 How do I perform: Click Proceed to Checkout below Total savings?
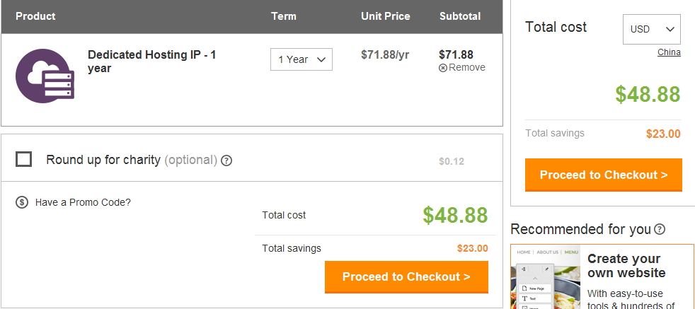pos(406,277)
